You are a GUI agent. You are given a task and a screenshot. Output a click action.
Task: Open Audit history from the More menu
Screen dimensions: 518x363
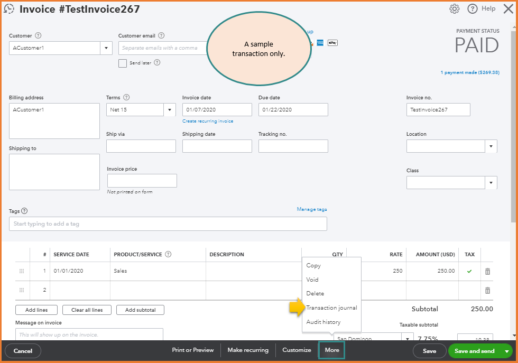[x=323, y=322]
